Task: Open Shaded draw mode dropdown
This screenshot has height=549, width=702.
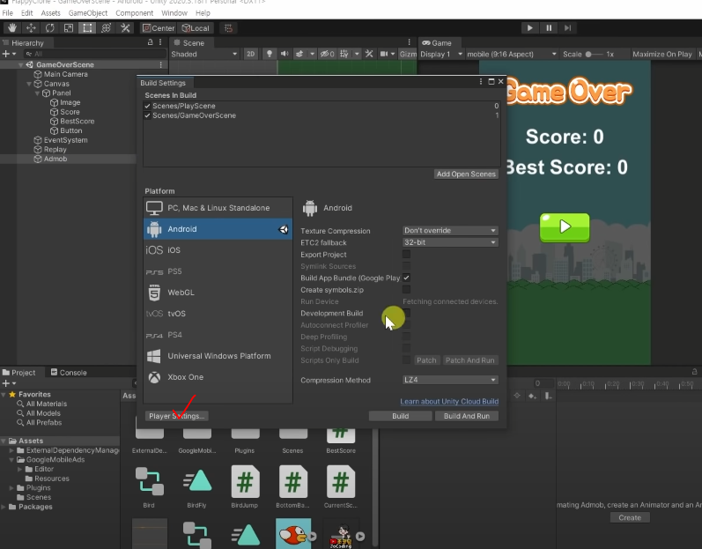Action: tap(203, 54)
